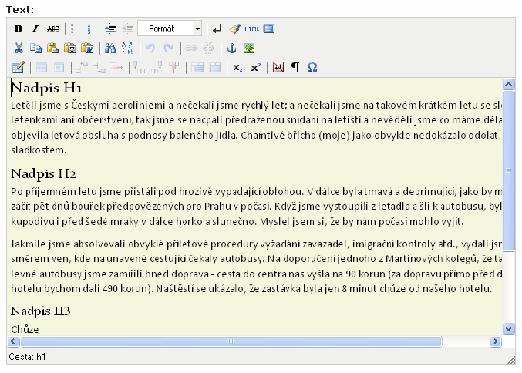Image resolution: width=522 pixels, height=373 pixels.
Task: Toggle bold formatting
Action: click(x=19, y=29)
